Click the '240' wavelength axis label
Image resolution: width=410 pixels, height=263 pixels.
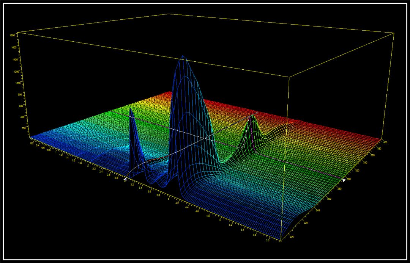318,210
